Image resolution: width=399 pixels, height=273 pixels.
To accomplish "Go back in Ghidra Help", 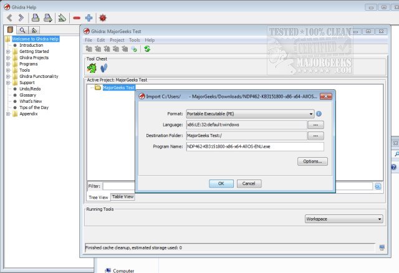I will point(10,18).
